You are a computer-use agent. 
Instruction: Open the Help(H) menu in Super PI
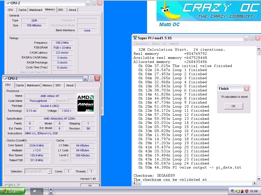tap(174, 44)
